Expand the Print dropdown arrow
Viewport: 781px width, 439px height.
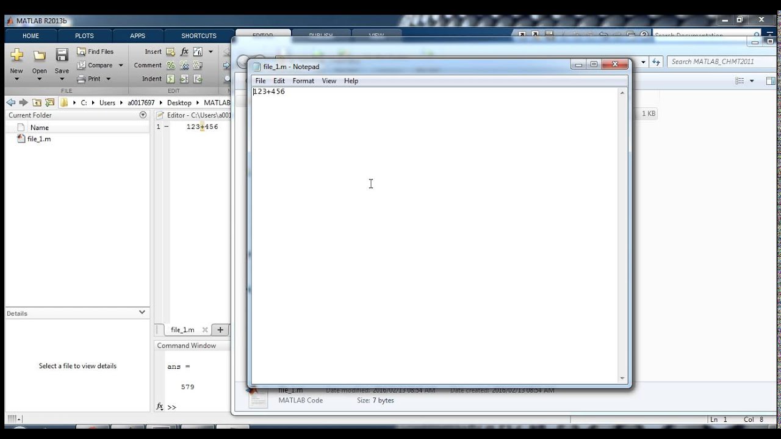coord(109,79)
